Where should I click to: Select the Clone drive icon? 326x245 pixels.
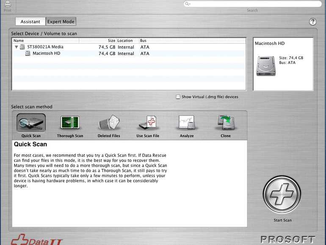[226, 122]
